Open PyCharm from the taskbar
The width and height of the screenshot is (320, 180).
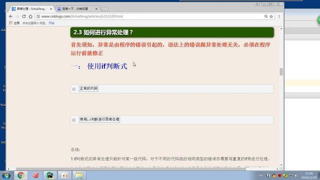click(x=50, y=175)
